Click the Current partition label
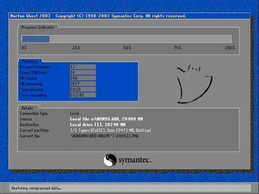Image resolution: width=259 pixels, height=194 pixels. coord(34,131)
